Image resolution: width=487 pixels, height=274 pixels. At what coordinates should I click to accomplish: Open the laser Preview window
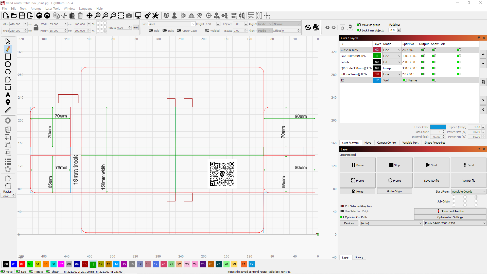[138, 15]
